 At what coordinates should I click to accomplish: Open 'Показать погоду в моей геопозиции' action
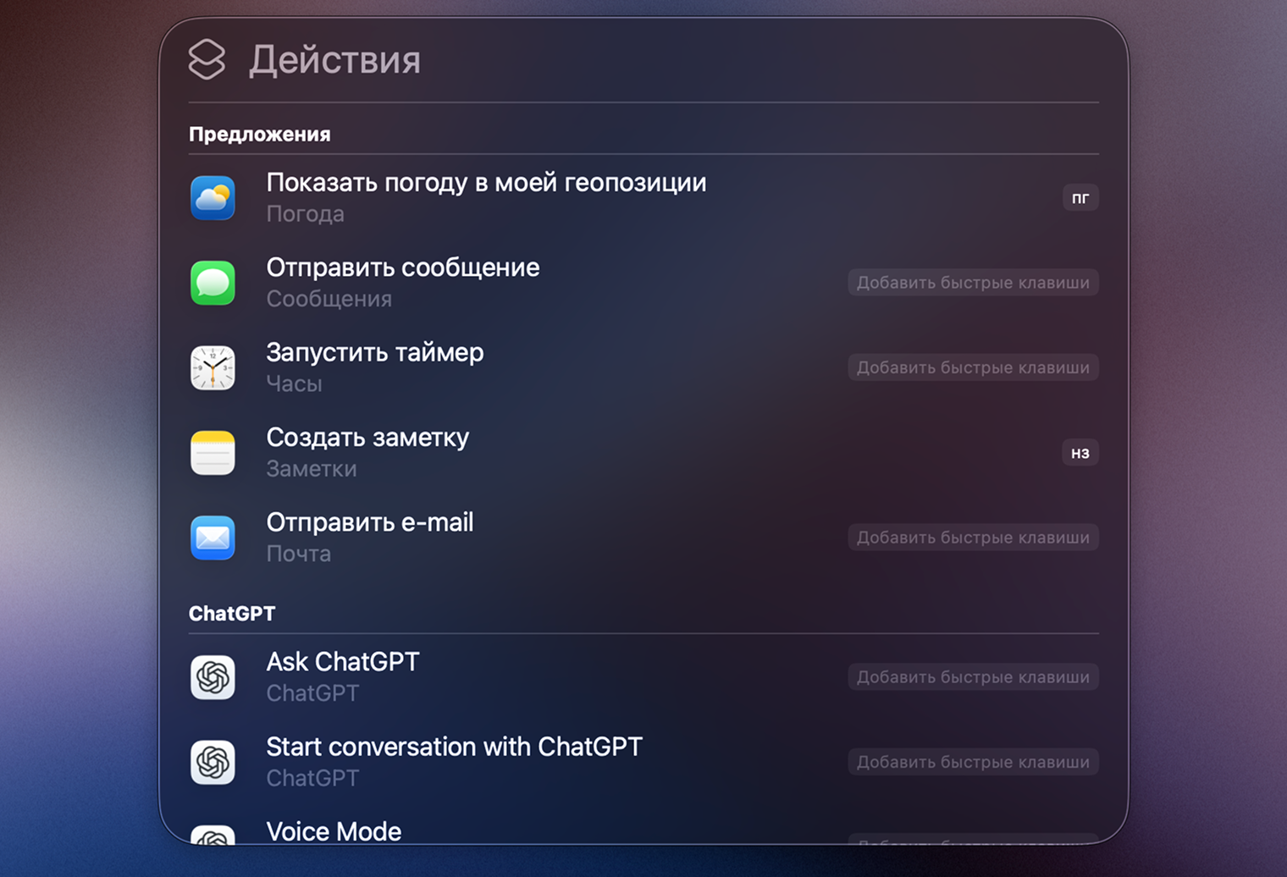click(486, 182)
